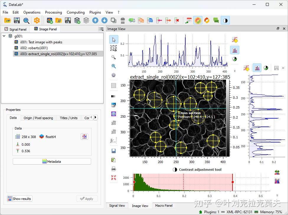Viewport: 288px width, 215px height.
Task: Open Titles / Units tab
Action: point(69,118)
